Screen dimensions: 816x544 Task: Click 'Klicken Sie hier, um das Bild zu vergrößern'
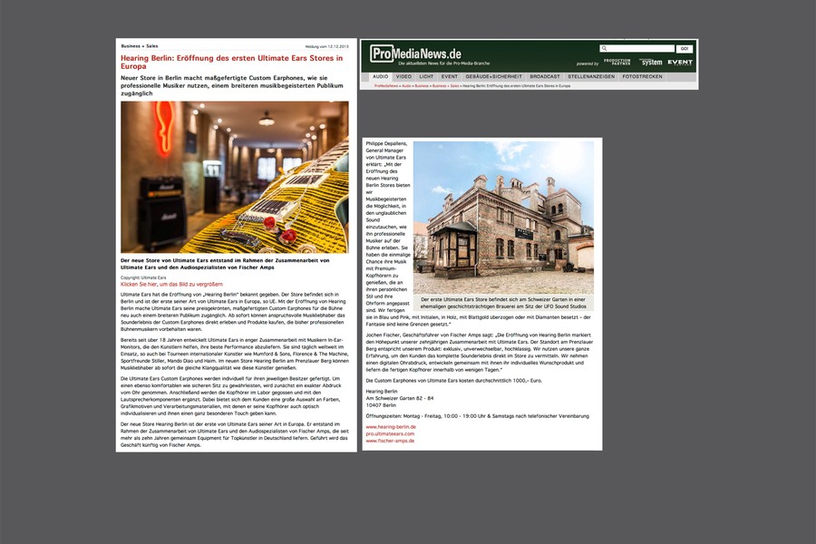(171, 284)
